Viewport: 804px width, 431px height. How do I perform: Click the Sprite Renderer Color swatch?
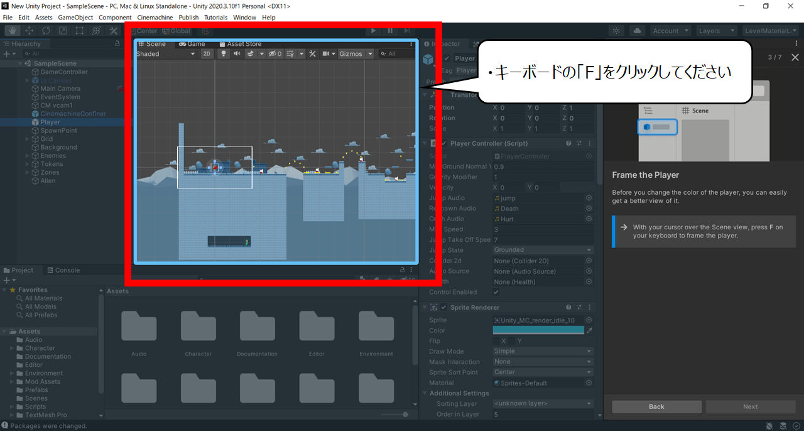538,330
